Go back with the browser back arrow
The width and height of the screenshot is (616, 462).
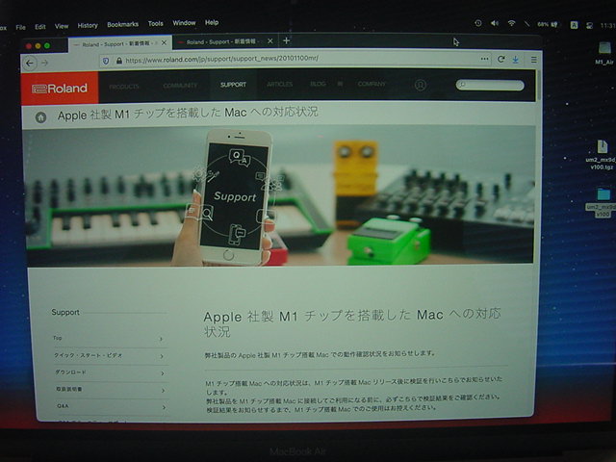tap(30, 63)
